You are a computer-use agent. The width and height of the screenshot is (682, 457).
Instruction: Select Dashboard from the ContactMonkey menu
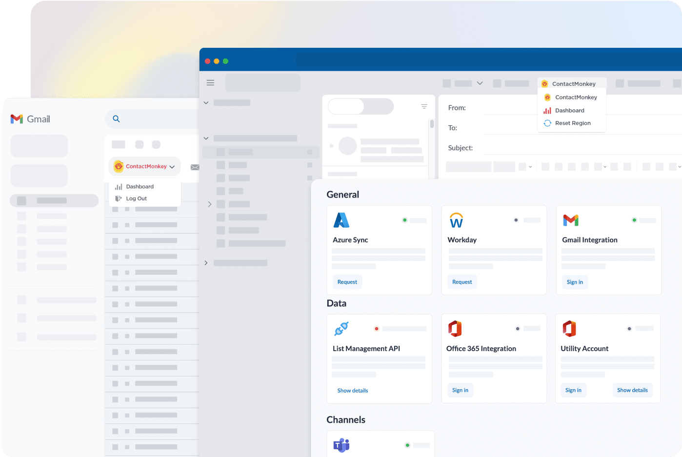570,110
